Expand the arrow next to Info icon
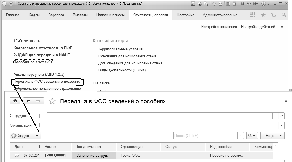The image size is (292, 162). click(x=269, y=4)
